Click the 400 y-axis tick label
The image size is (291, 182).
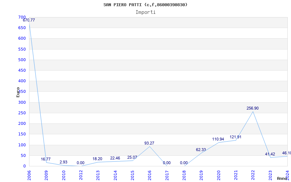tap(22, 81)
